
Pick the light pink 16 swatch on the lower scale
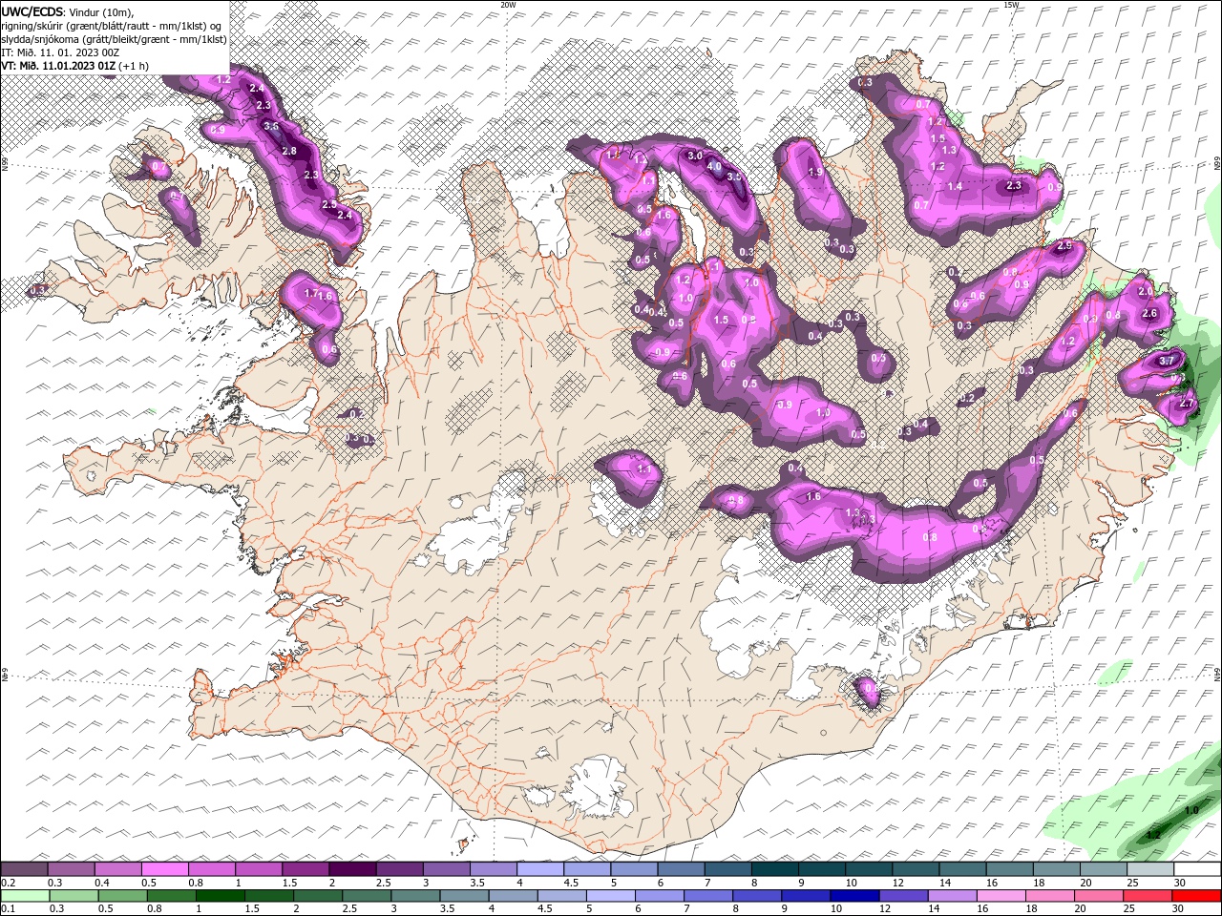(1001, 896)
